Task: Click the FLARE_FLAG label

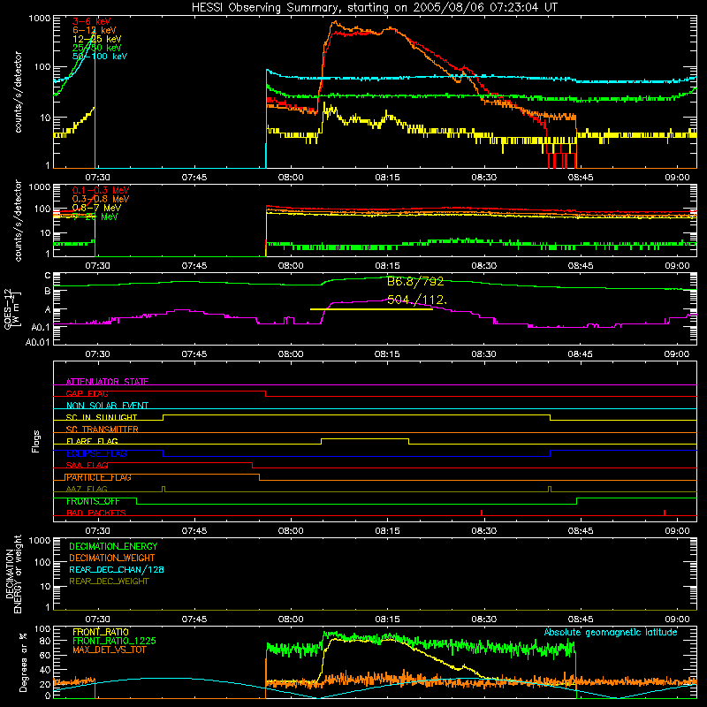Action: [92, 441]
